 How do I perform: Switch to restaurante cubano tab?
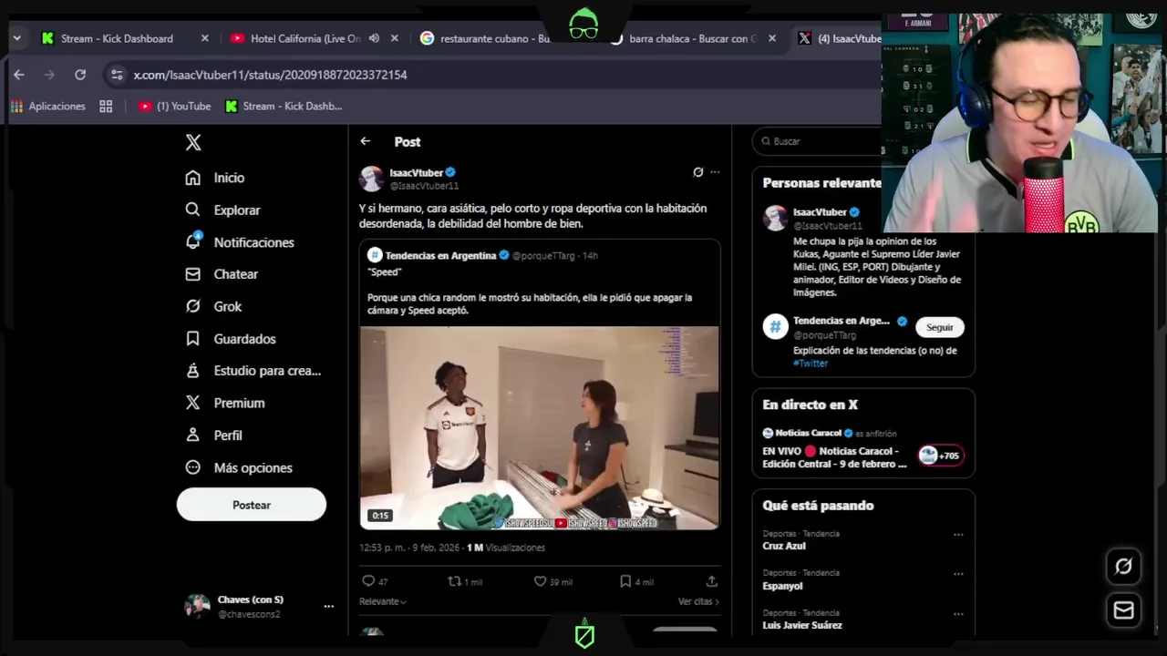pos(495,38)
